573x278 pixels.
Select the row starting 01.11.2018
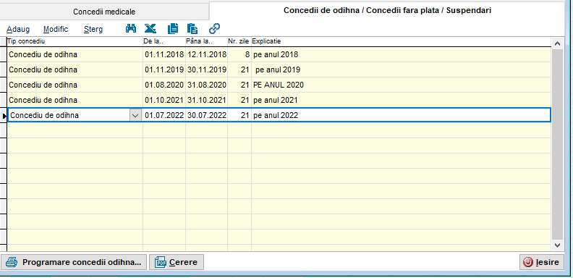279,54
